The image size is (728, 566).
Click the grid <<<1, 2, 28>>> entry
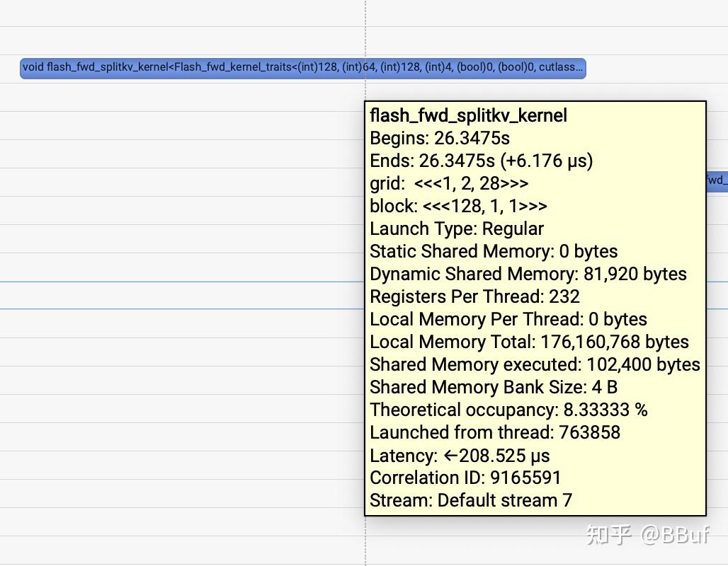pos(448,184)
